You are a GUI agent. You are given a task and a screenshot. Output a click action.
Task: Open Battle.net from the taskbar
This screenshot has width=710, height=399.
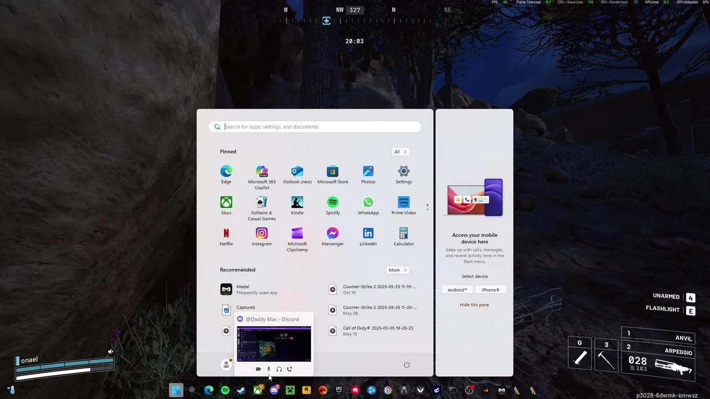click(372, 390)
